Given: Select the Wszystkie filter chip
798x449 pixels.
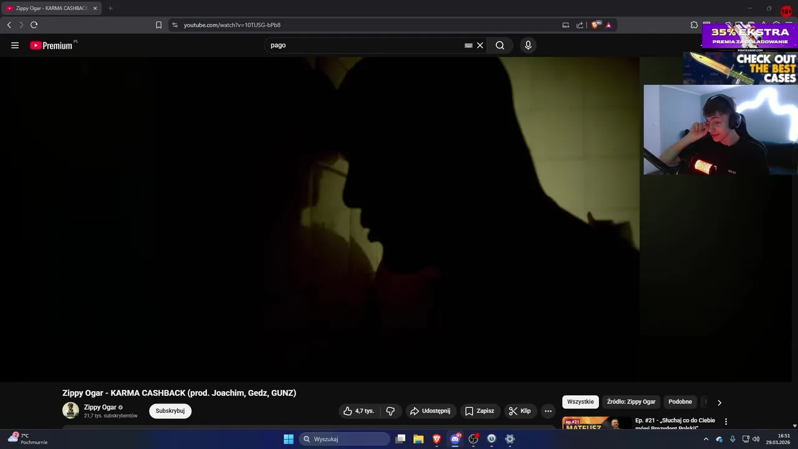Looking at the screenshot, I should click(x=580, y=402).
